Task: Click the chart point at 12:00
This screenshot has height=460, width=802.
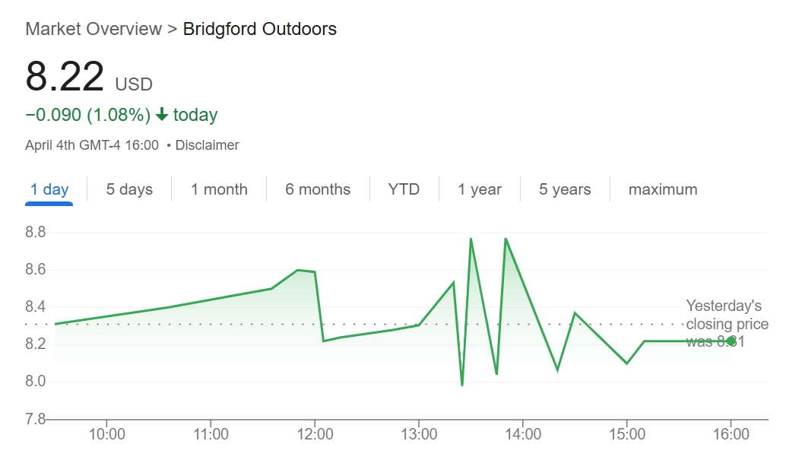Action: [315, 271]
